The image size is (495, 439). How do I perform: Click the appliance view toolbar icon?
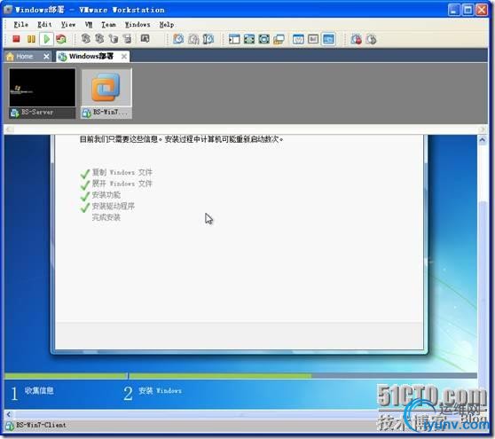[x=313, y=39]
